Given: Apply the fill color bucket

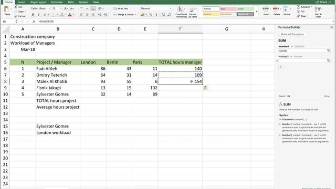Looking at the screenshot, I should pos(62,15).
